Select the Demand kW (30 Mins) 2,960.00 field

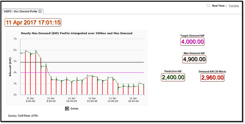212,77
